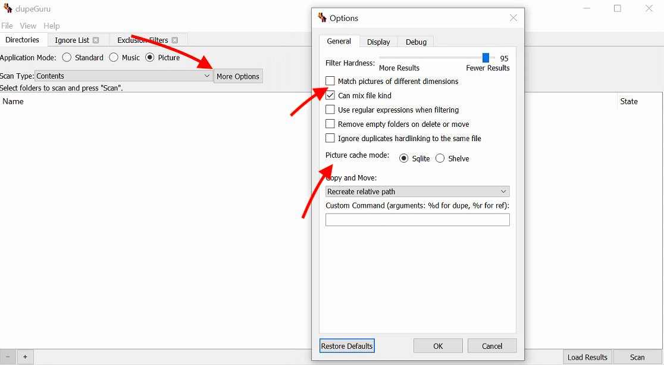Image resolution: width=664 pixels, height=365 pixels.
Task: Click the Name column header
Action: 13,101
